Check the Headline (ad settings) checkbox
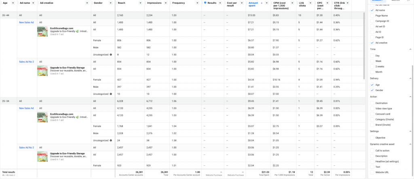Image resolution: width=414 pixels, height=179 pixels. point(372,161)
